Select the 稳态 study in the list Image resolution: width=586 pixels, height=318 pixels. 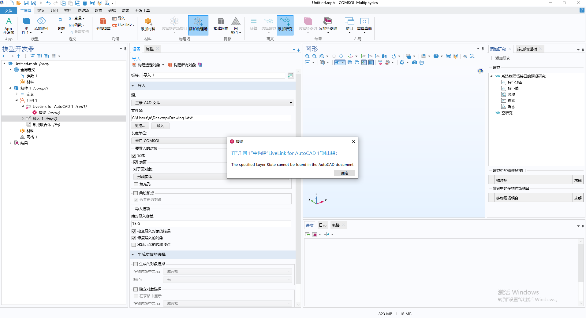[511, 101]
